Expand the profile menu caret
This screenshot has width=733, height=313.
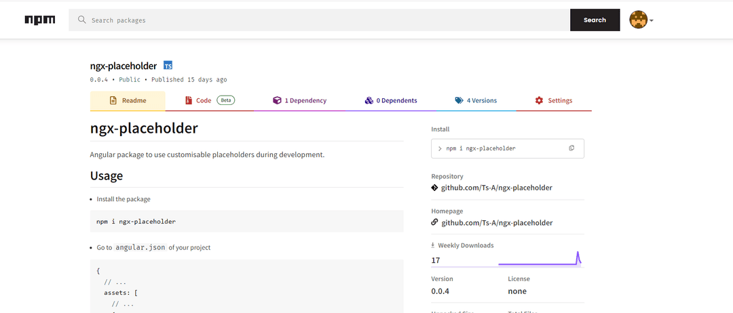tap(652, 21)
